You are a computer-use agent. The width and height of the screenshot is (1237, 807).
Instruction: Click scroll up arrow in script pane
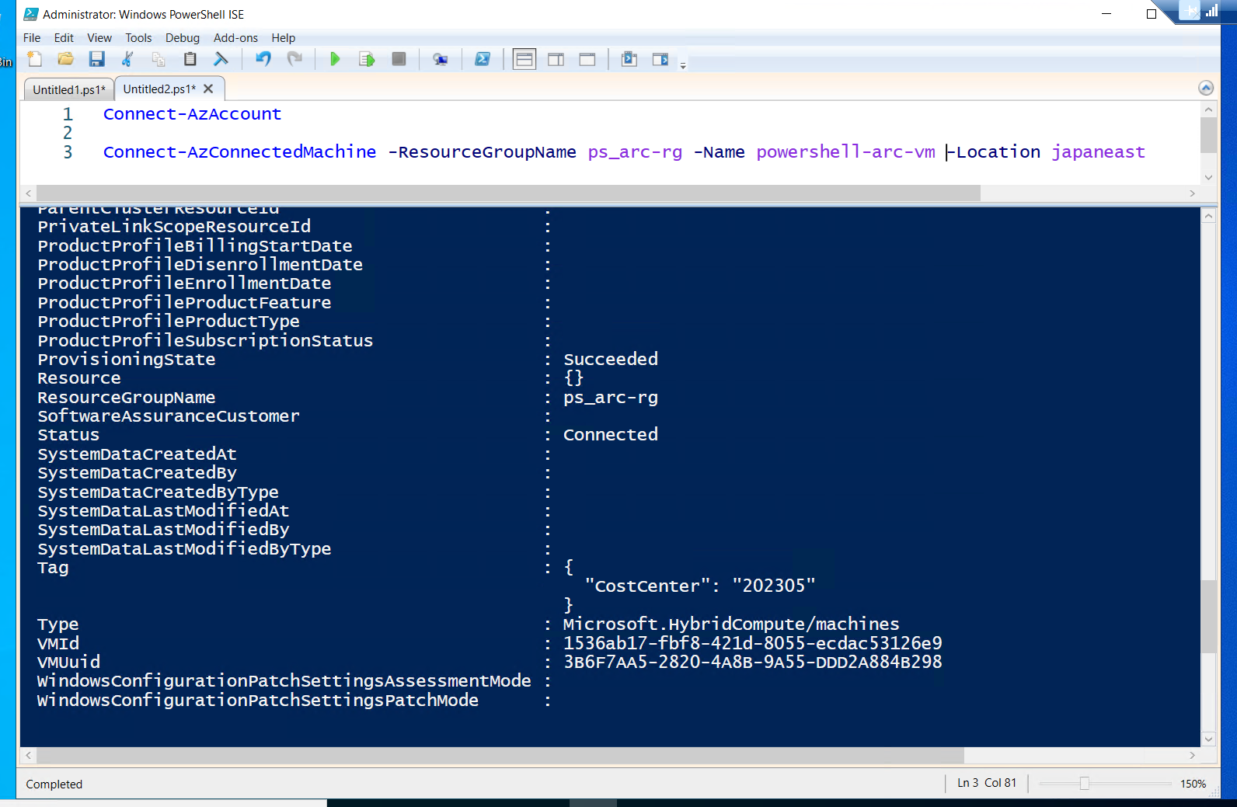[1208, 110]
